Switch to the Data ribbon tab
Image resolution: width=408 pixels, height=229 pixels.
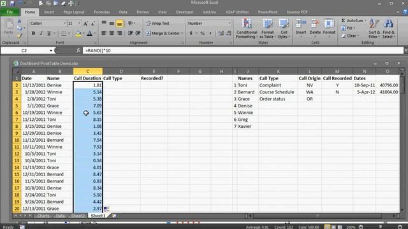(x=123, y=12)
